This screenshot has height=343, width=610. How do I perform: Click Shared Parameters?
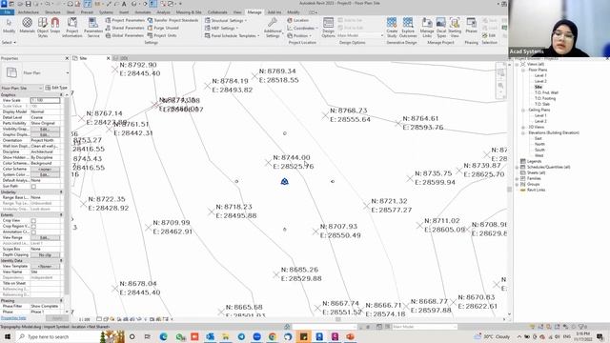coord(125,28)
